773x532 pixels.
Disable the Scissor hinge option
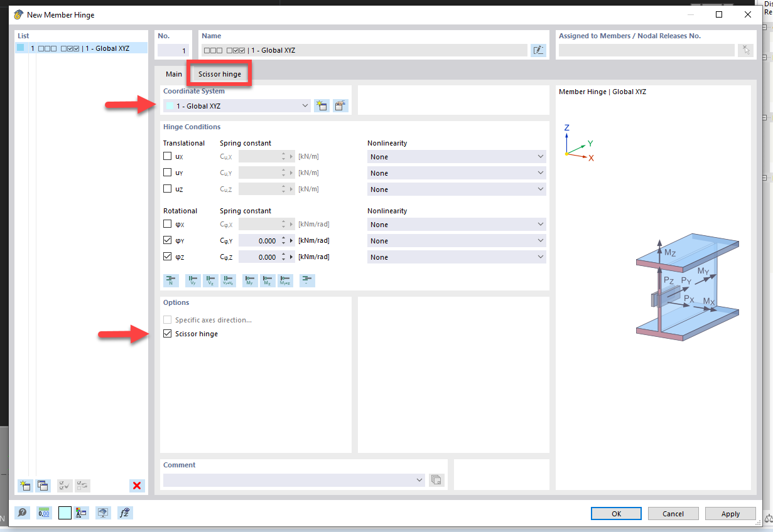click(167, 334)
